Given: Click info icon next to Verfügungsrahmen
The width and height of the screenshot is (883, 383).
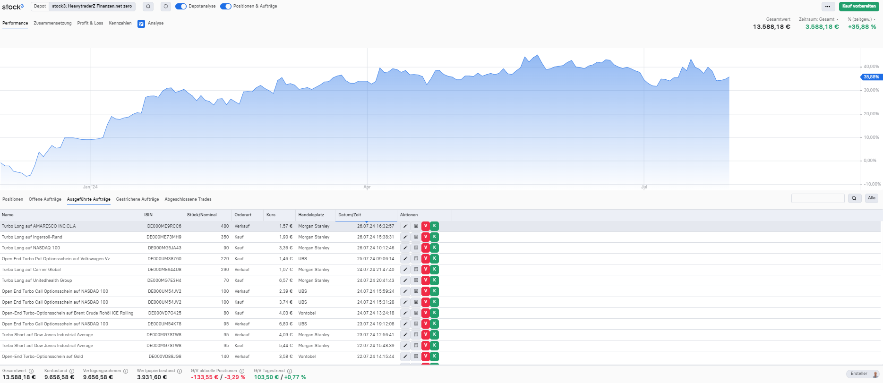Looking at the screenshot, I should [126, 371].
